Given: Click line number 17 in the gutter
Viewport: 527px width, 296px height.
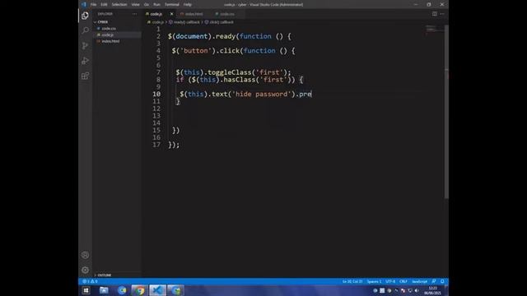Looking at the screenshot, I should 156,145.
